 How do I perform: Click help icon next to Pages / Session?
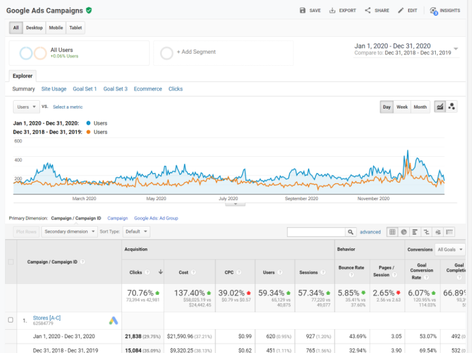(395, 275)
